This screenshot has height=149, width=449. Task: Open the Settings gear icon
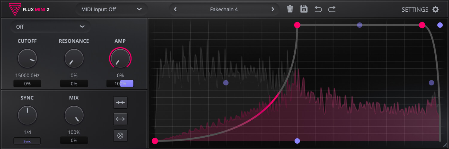click(x=436, y=10)
